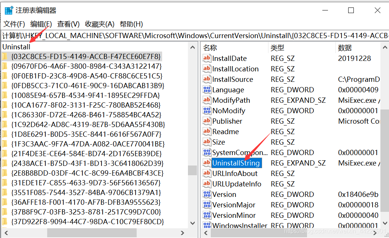Click the DWORD icon beside VersionMinor
The width and height of the screenshot is (389, 238).
[x=207, y=215]
